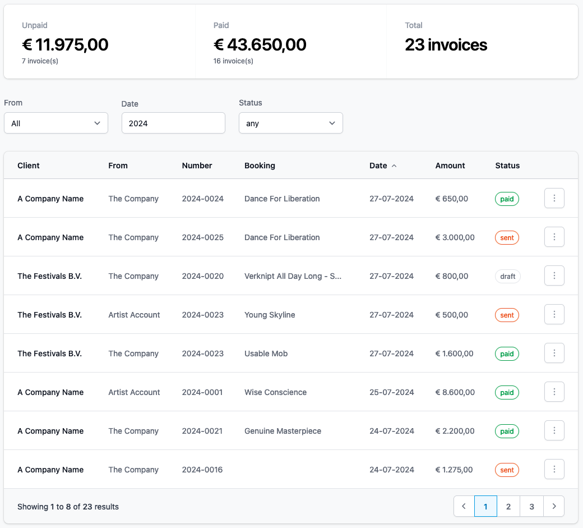The image size is (583, 528).
Task: Open the row menu for the Genuine Masterpiece invoice
Action: point(554,430)
